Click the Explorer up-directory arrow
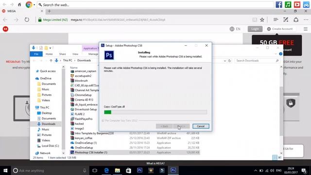The width and height of the screenshot is (311, 175). coord(51,60)
